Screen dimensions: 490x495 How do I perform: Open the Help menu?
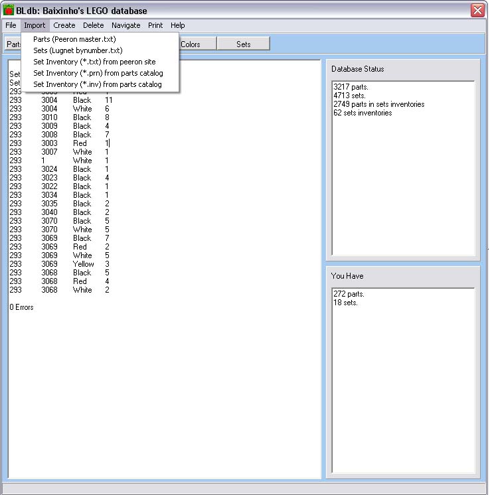(x=177, y=25)
